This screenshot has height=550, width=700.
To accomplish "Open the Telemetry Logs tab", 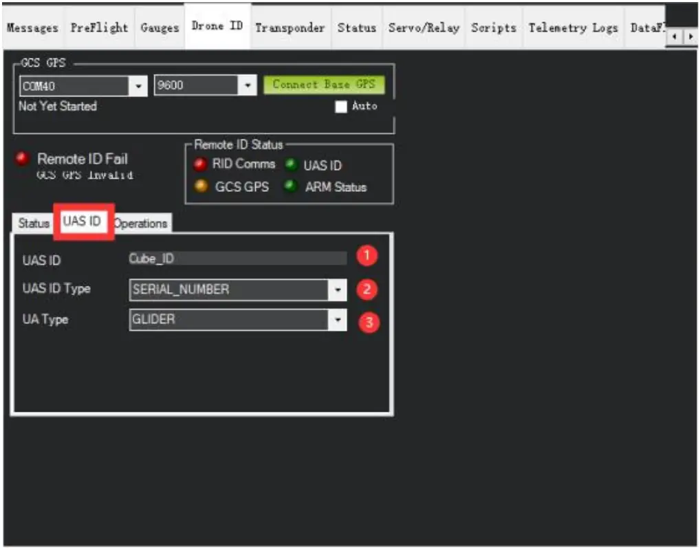I will tap(573, 27).
